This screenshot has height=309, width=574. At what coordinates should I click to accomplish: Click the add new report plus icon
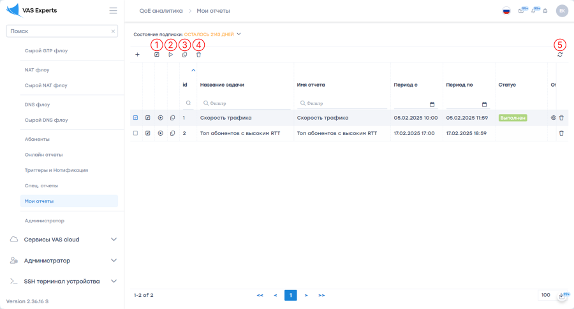137,55
